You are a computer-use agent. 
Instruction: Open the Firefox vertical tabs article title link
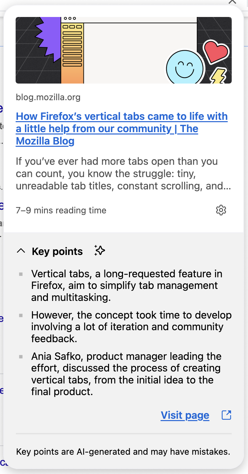coord(122,128)
